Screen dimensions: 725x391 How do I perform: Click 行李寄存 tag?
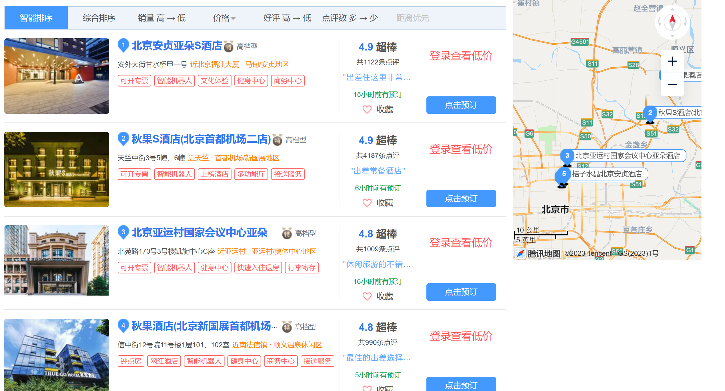tap(302, 268)
